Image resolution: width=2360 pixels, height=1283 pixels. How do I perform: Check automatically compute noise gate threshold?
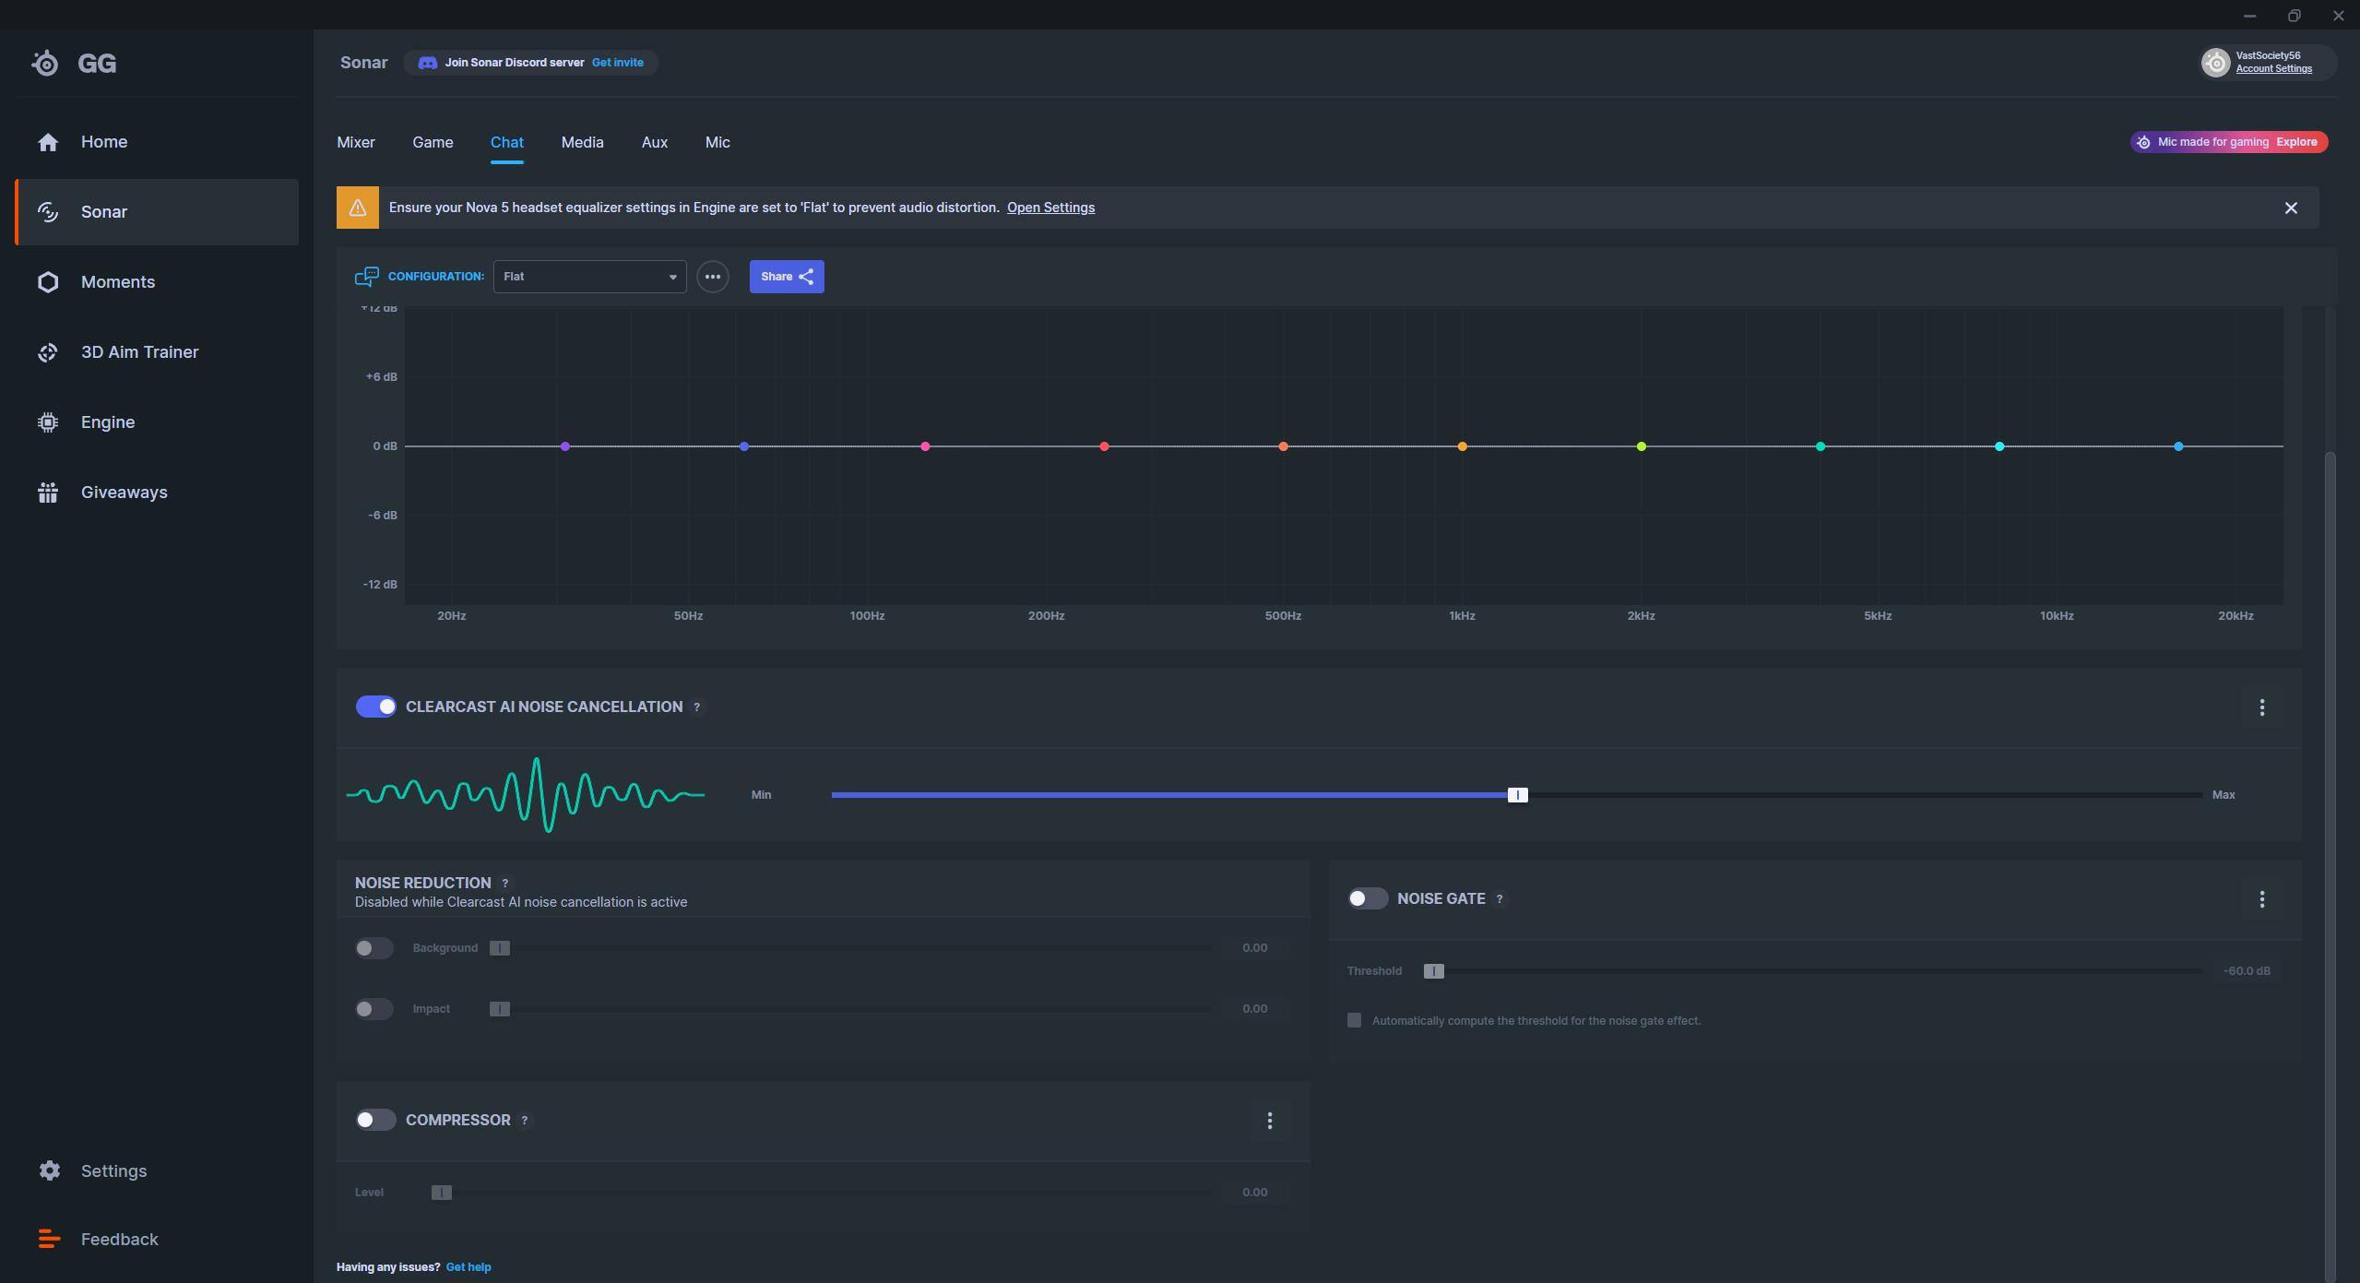click(x=1354, y=1020)
